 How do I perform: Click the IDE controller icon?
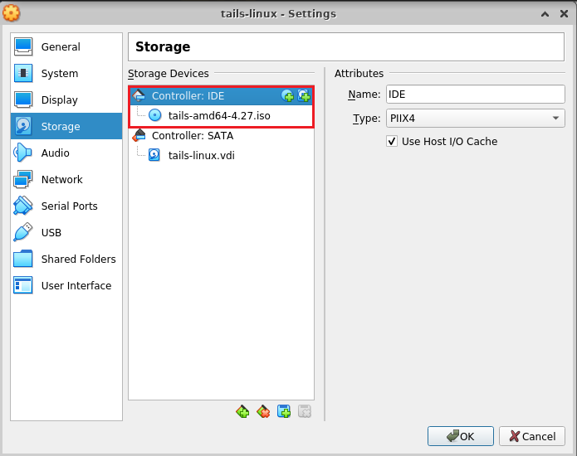[139, 95]
